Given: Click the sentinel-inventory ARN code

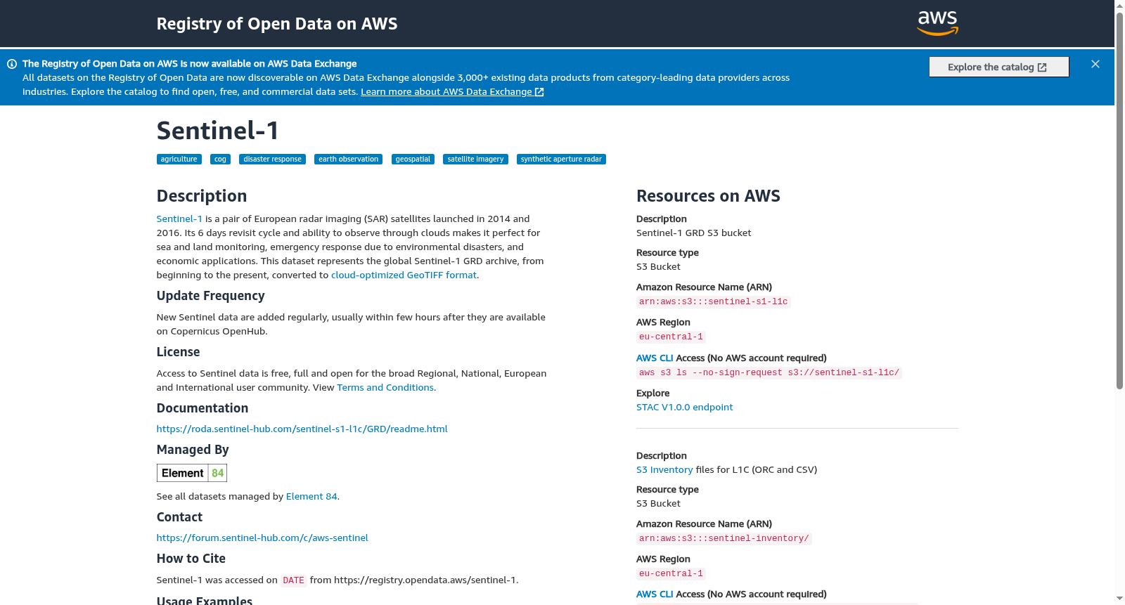Looking at the screenshot, I should (x=724, y=539).
